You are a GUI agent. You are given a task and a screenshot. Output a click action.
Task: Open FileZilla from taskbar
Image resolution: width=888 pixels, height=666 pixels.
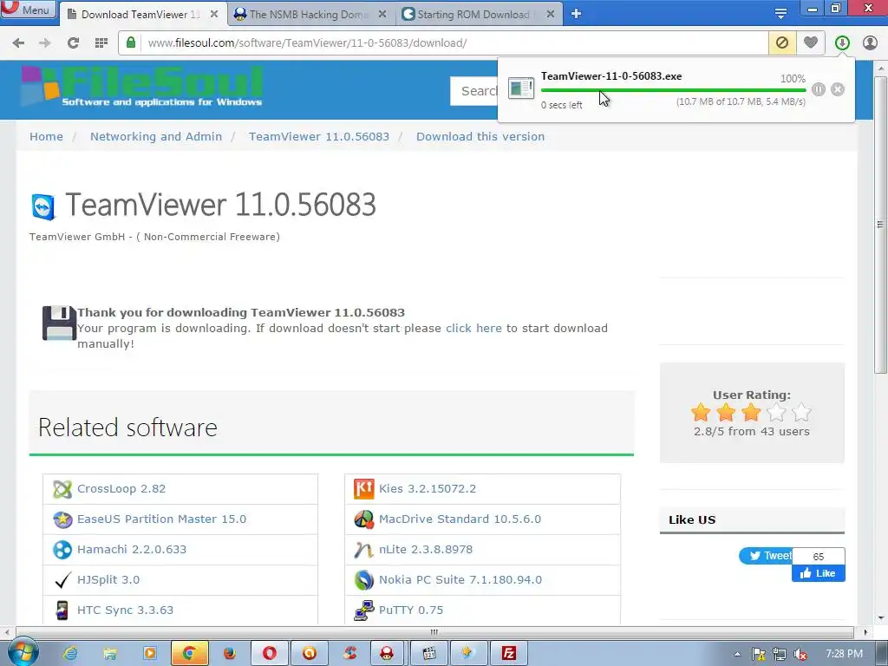508,654
